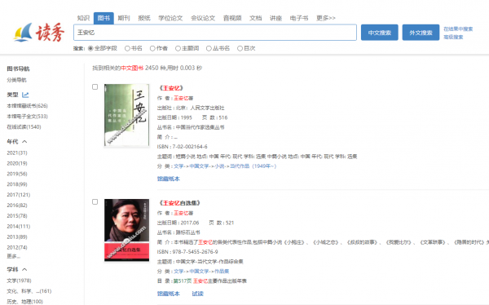Select the 作者 search option

click(x=152, y=48)
